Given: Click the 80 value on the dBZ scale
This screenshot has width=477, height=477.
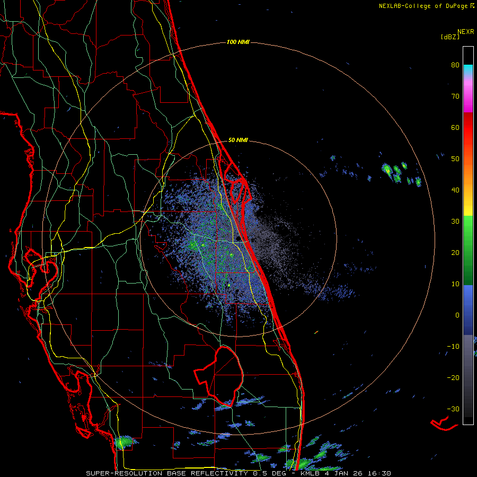Looking at the screenshot, I should (x=455, y=65).
